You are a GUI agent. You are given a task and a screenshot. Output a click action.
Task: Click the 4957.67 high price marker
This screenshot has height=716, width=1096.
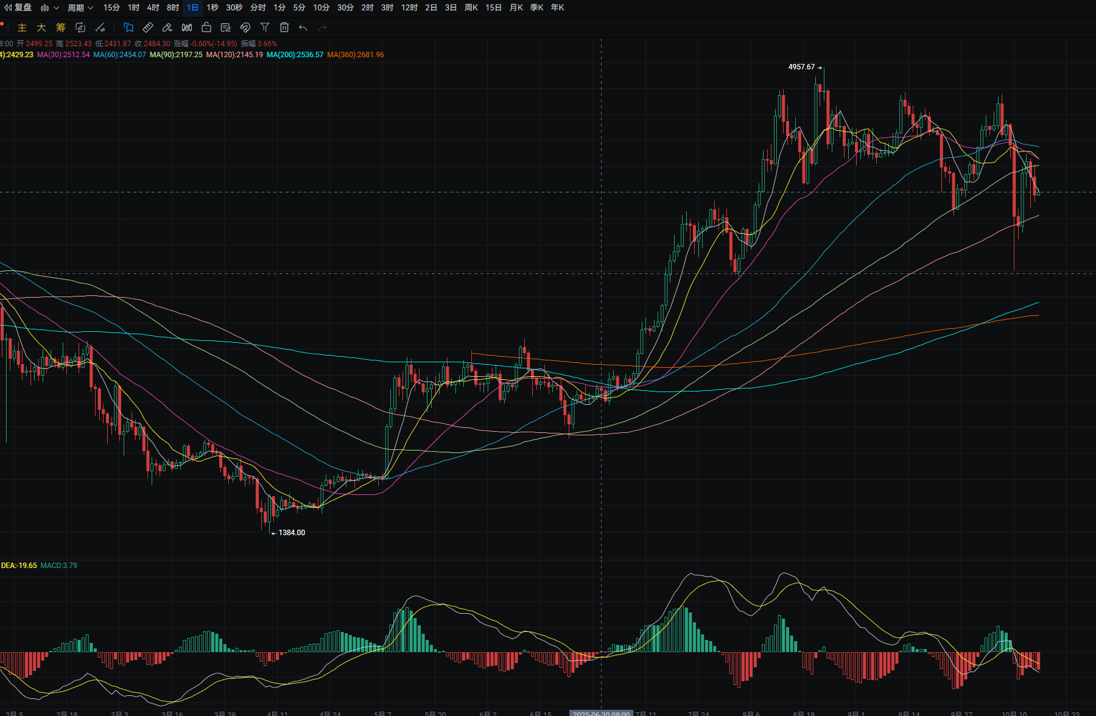pos(801,67)
